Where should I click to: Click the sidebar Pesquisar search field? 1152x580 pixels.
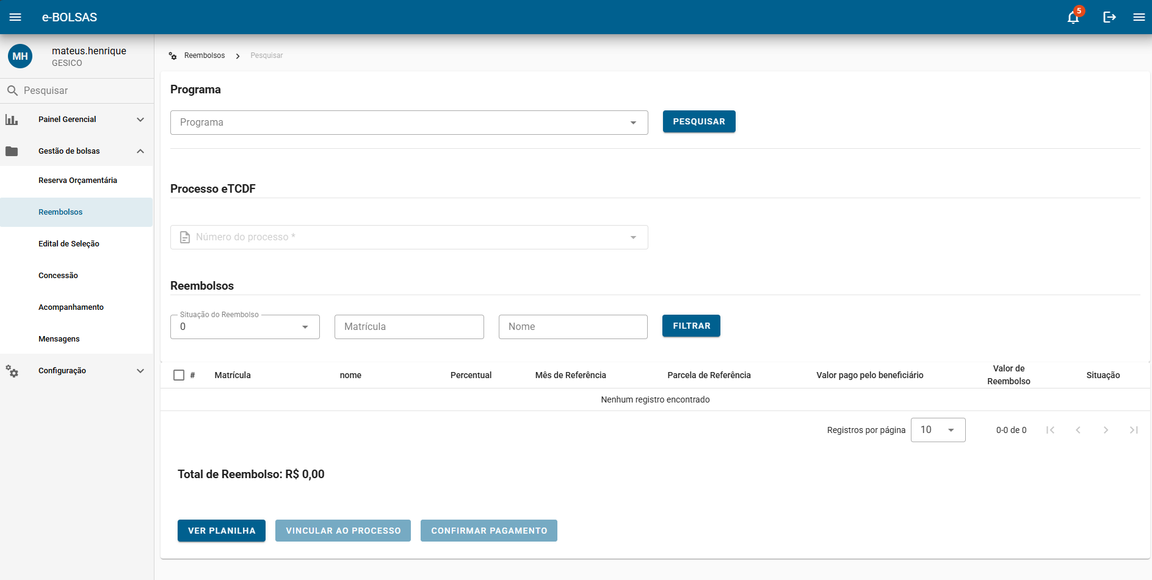tap(77, 90)
